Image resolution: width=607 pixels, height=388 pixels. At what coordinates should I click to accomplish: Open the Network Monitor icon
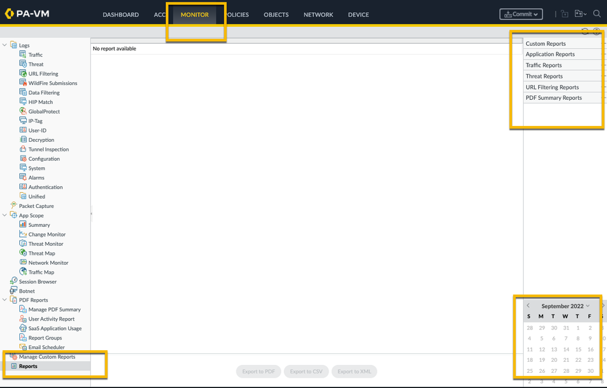23,262
